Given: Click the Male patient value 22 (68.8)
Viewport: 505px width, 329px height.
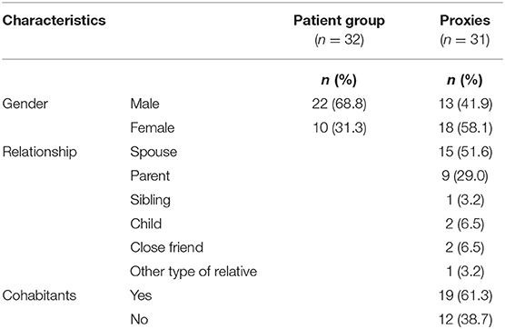Looking at the screenshot, I should coord(339,104).
